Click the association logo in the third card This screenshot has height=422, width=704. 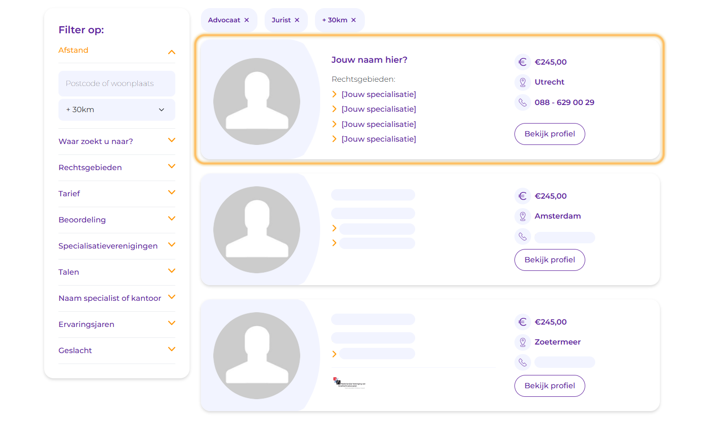[350, 383]
